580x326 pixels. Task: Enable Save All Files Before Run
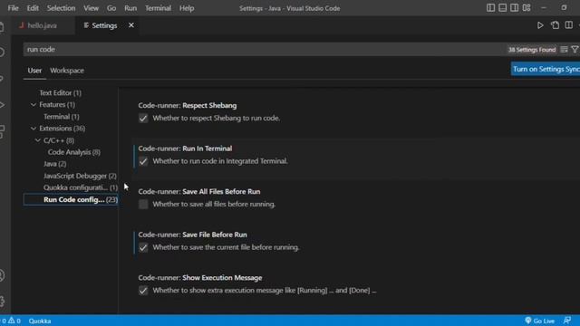coord(143,205)
